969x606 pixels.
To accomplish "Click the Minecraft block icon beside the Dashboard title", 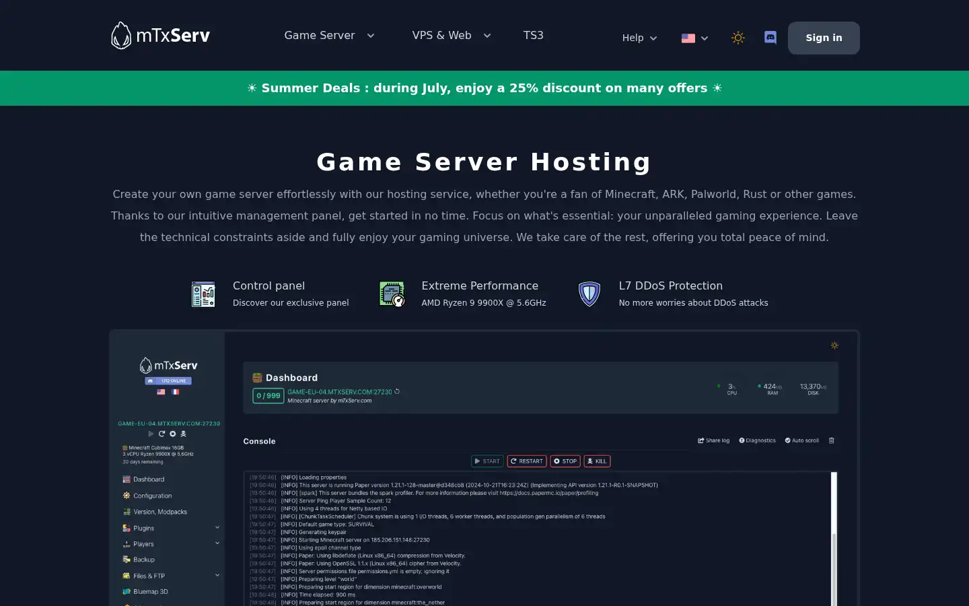I will [x=257, y=378].
